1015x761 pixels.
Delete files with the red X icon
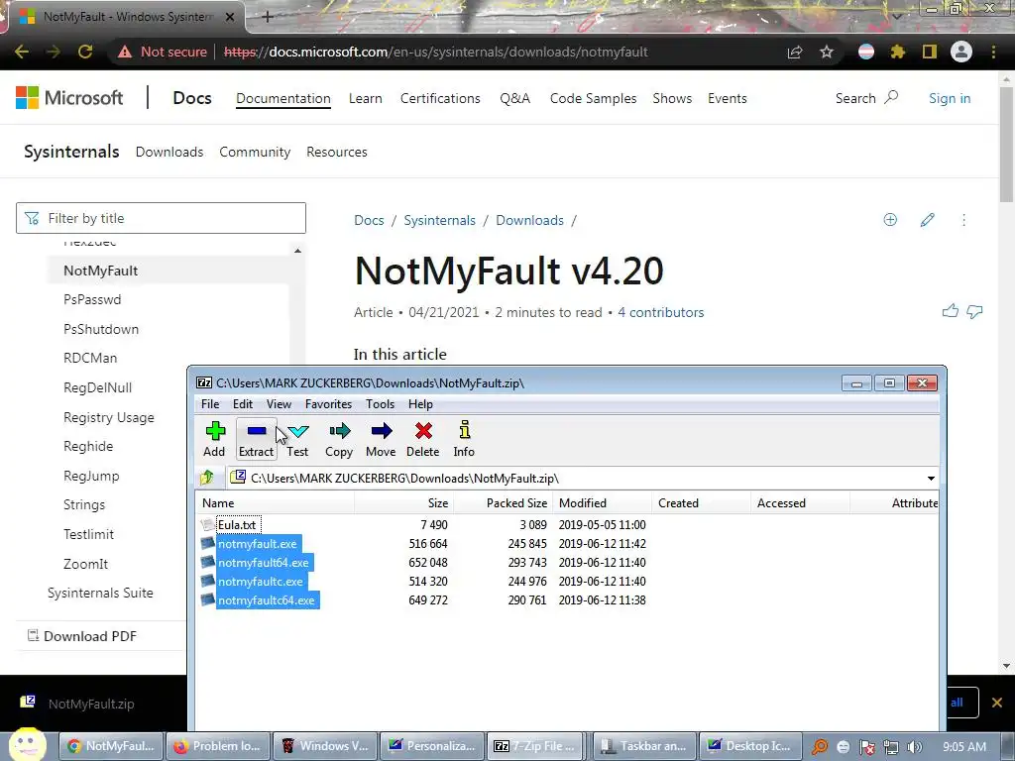coord(422,439)
